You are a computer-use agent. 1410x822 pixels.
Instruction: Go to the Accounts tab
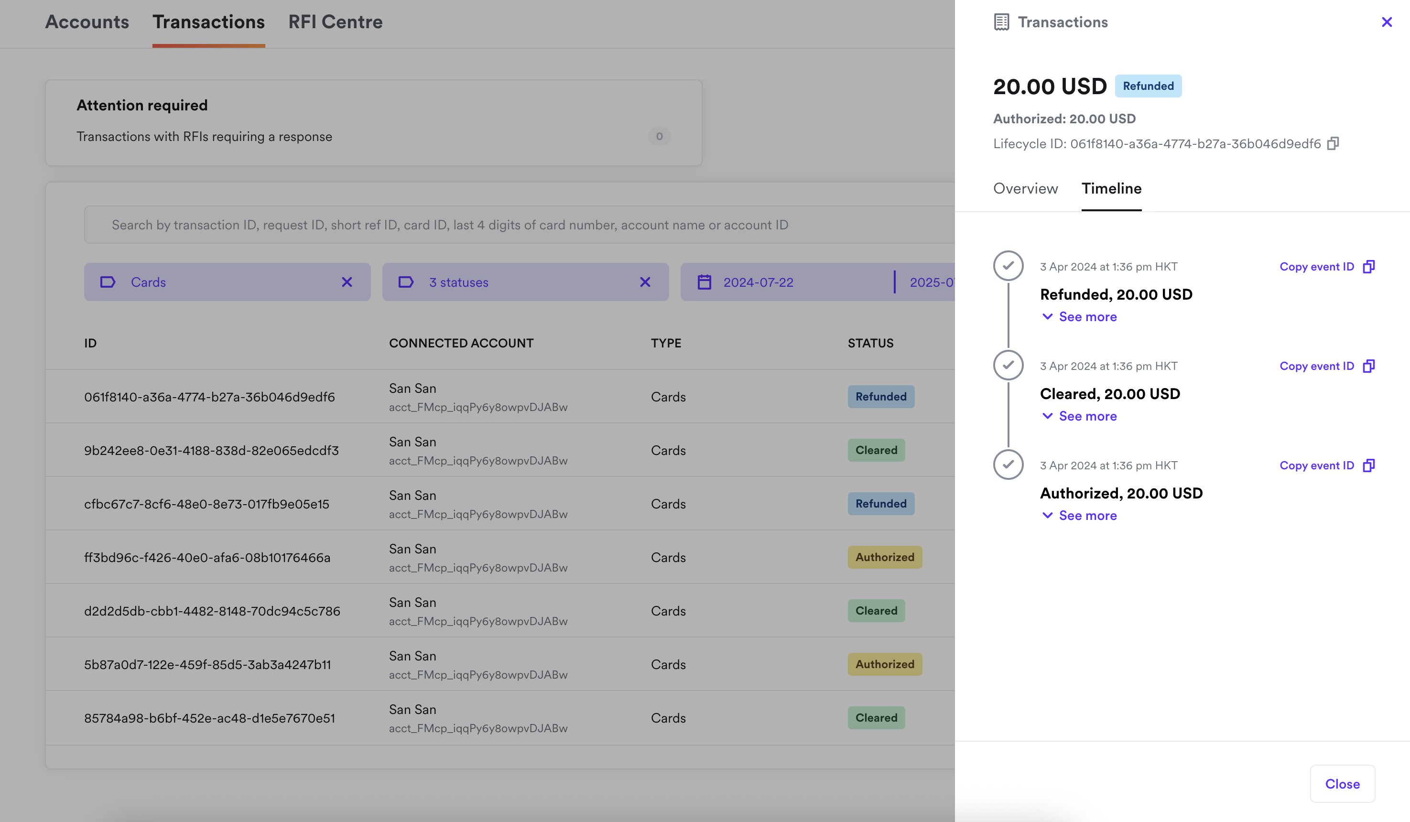(x=87, y=22)
